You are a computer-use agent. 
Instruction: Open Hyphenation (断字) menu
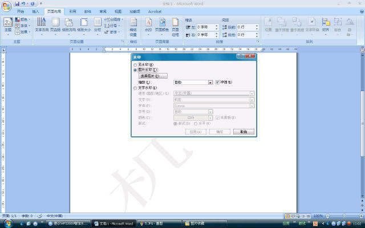(x=112, y=32)
